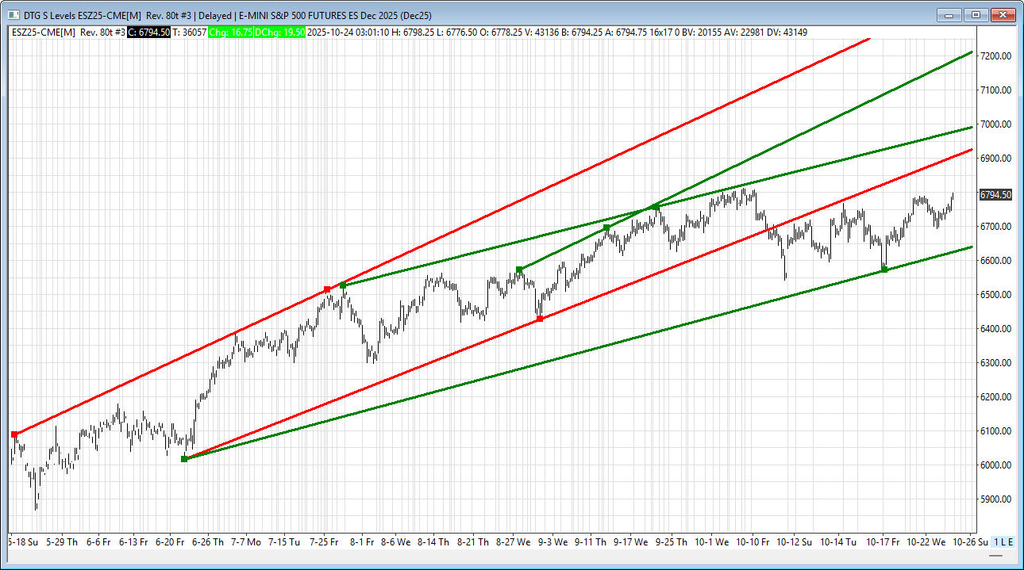The width and height of the screenshot is (1024, 570).
Task: Maximize the DTG S Levels chart window
Action: [976, 15]
